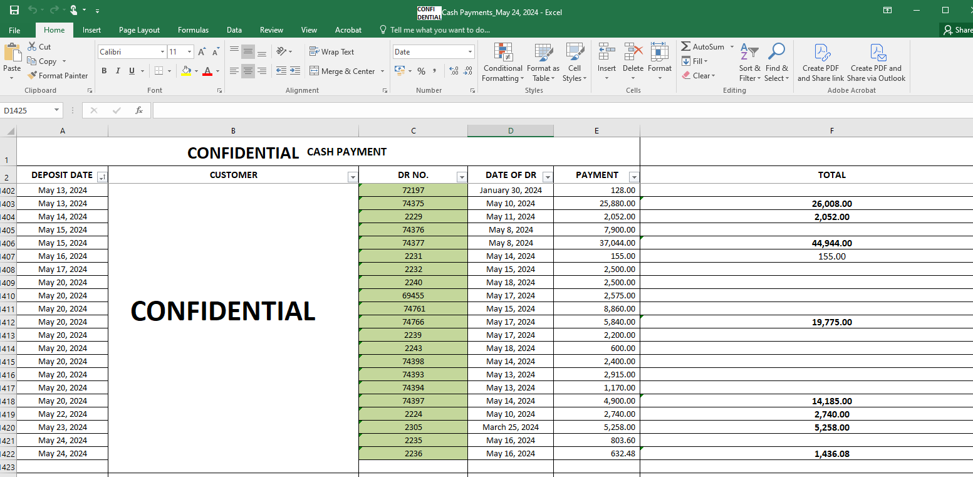Image resolution: width=973 pixels, height=477 pixels.
Task: Toggle Middle Align vertical alignment
Action: [248, 52]
